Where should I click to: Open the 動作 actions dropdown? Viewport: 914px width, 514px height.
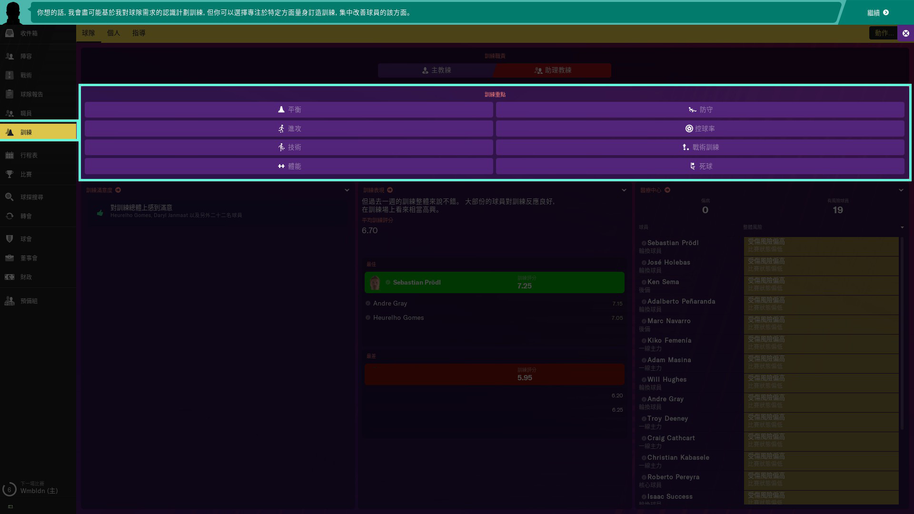point(883,33)
